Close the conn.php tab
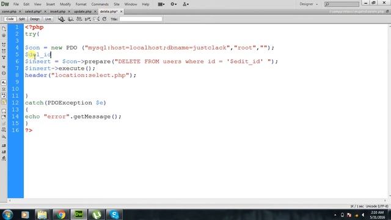 point(20,12)
